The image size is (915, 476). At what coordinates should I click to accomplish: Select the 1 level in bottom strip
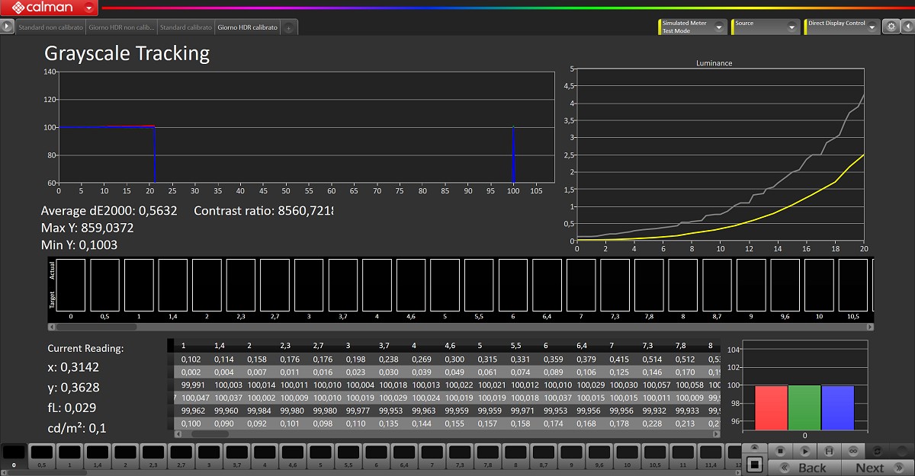69,456
